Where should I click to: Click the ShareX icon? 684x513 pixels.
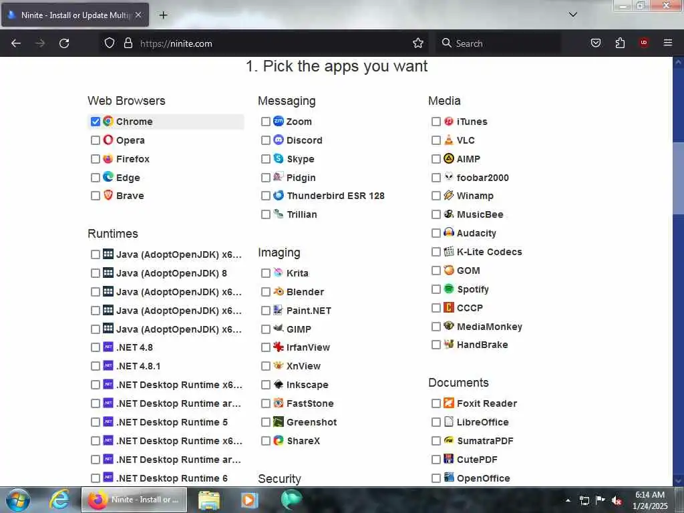279,440
